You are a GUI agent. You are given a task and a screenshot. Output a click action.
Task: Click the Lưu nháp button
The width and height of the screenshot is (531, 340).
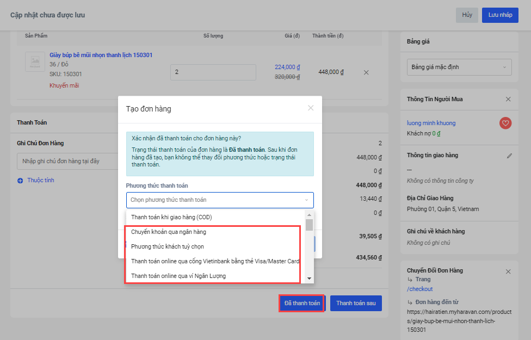[x=499, y=15]
